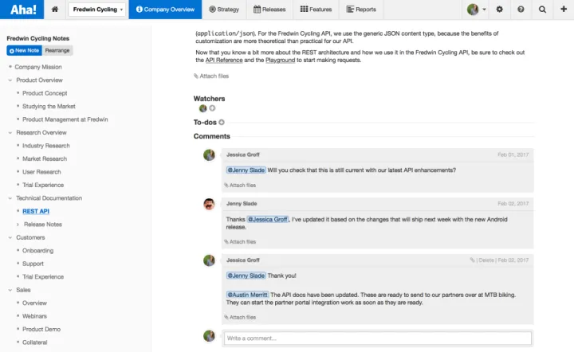Open the Industry Research note
Screen dimensions: 574x352
pyautogui.click(x=45, y=146)
